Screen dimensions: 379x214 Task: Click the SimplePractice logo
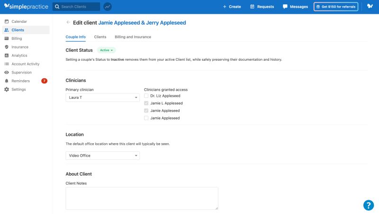(26, 7)
